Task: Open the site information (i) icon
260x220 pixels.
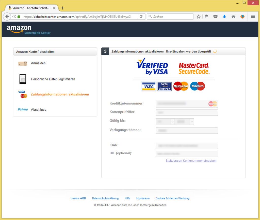Action: [x=14, y=16]
